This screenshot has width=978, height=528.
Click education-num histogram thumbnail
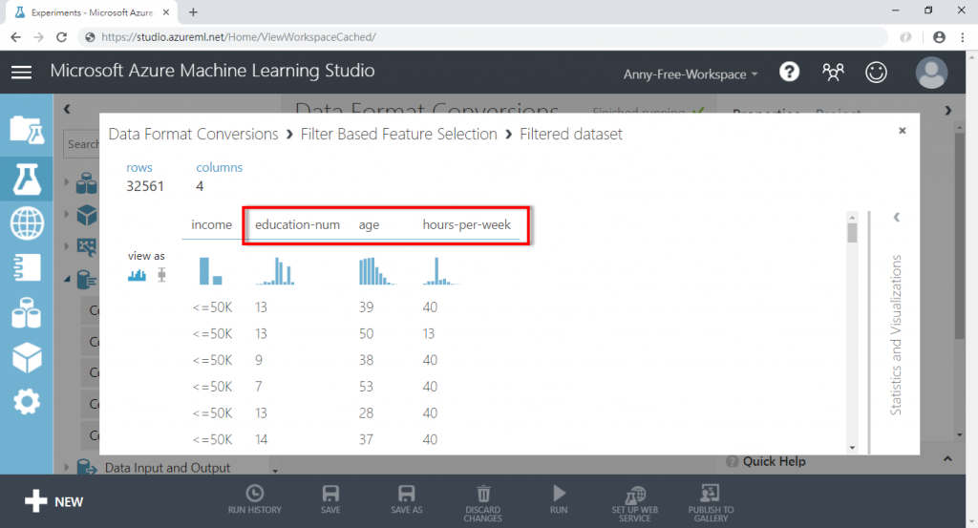pyautogui.click(x=275, y=271)
